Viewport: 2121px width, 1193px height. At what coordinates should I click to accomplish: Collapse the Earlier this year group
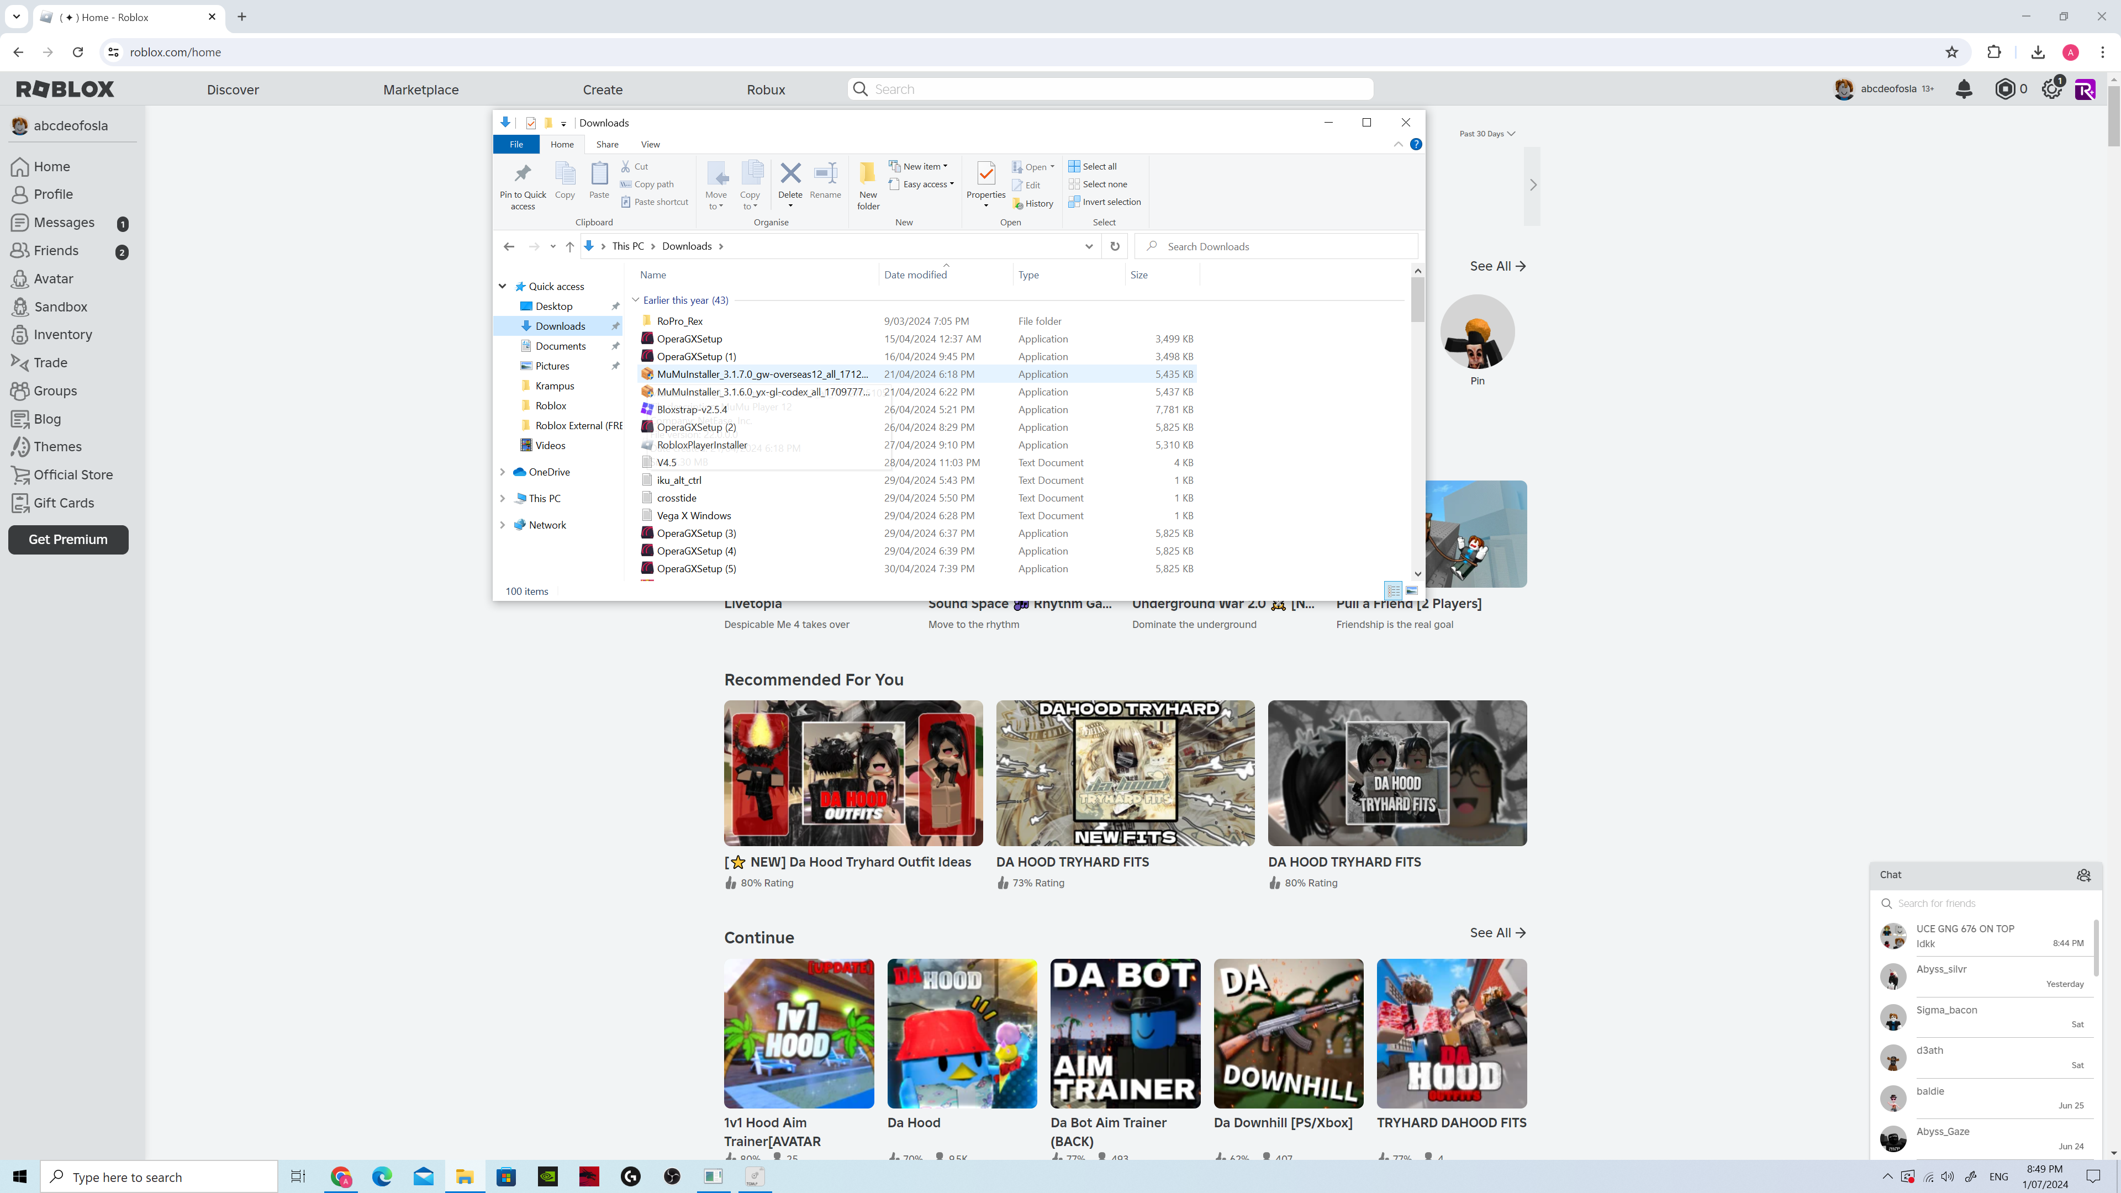click(636, 300)
